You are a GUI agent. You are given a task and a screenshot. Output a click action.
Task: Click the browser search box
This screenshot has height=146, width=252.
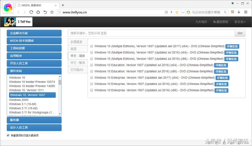(207, 12)
